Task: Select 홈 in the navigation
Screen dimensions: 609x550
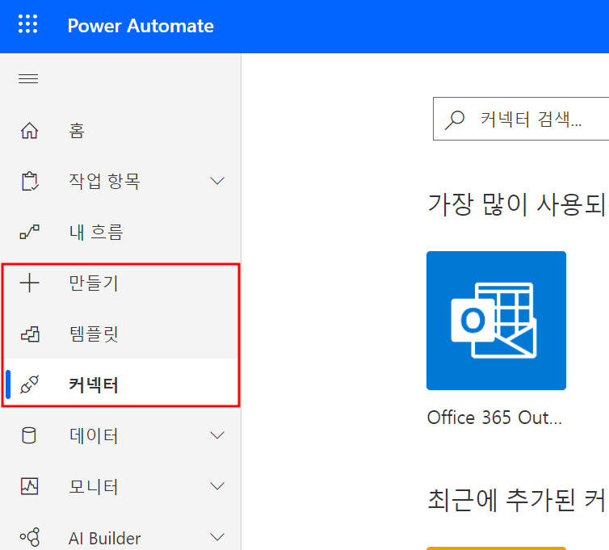Action: pyautogui.click(x=77, y=131)
